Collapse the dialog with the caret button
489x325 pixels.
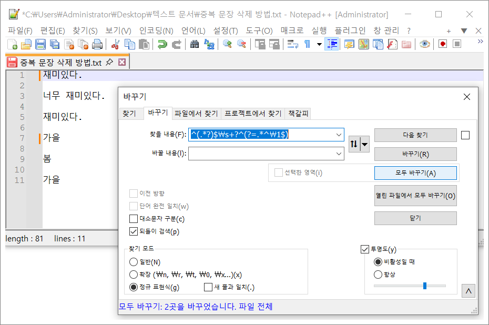[x=468, y=291]
